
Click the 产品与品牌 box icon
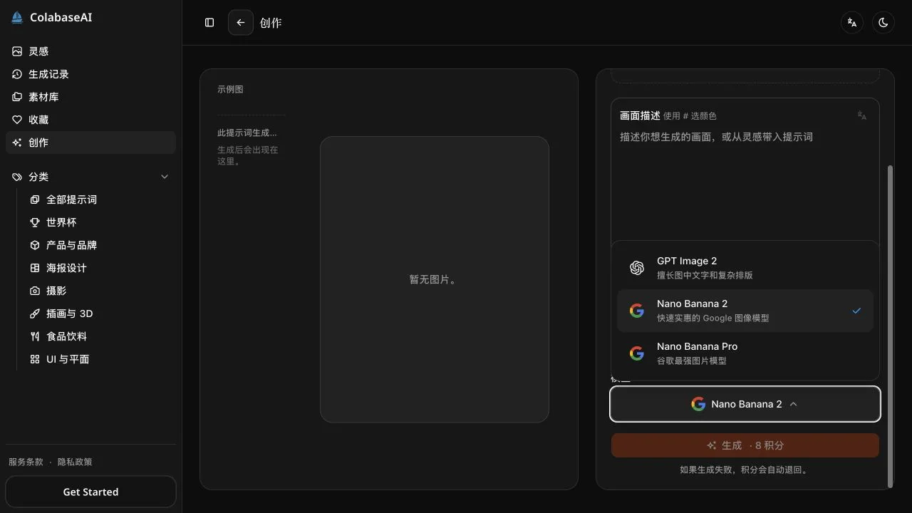coord(35,245)
